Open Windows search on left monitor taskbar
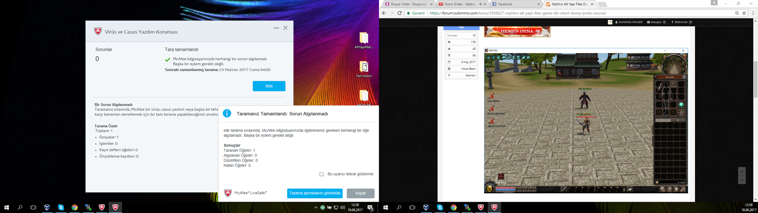The height and width of the screenshot is (213, 758). (20, 208)
